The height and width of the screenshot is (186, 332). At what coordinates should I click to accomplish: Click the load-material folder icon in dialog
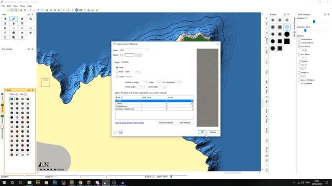(115, 132)
